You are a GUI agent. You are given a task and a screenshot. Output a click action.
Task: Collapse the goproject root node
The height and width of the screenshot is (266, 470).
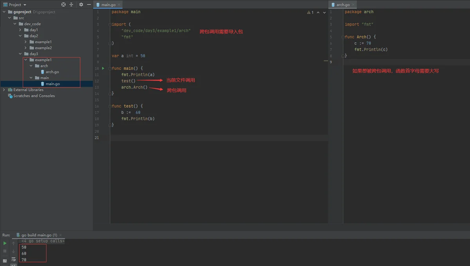point(4,12)
